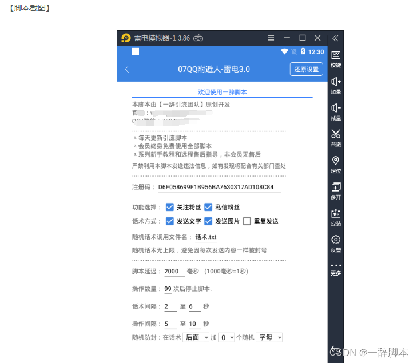Click 欢迎使用一辞脚本 heading
Image resolution: width=417 pixels, height=363 pixels.
coord(223,92)
